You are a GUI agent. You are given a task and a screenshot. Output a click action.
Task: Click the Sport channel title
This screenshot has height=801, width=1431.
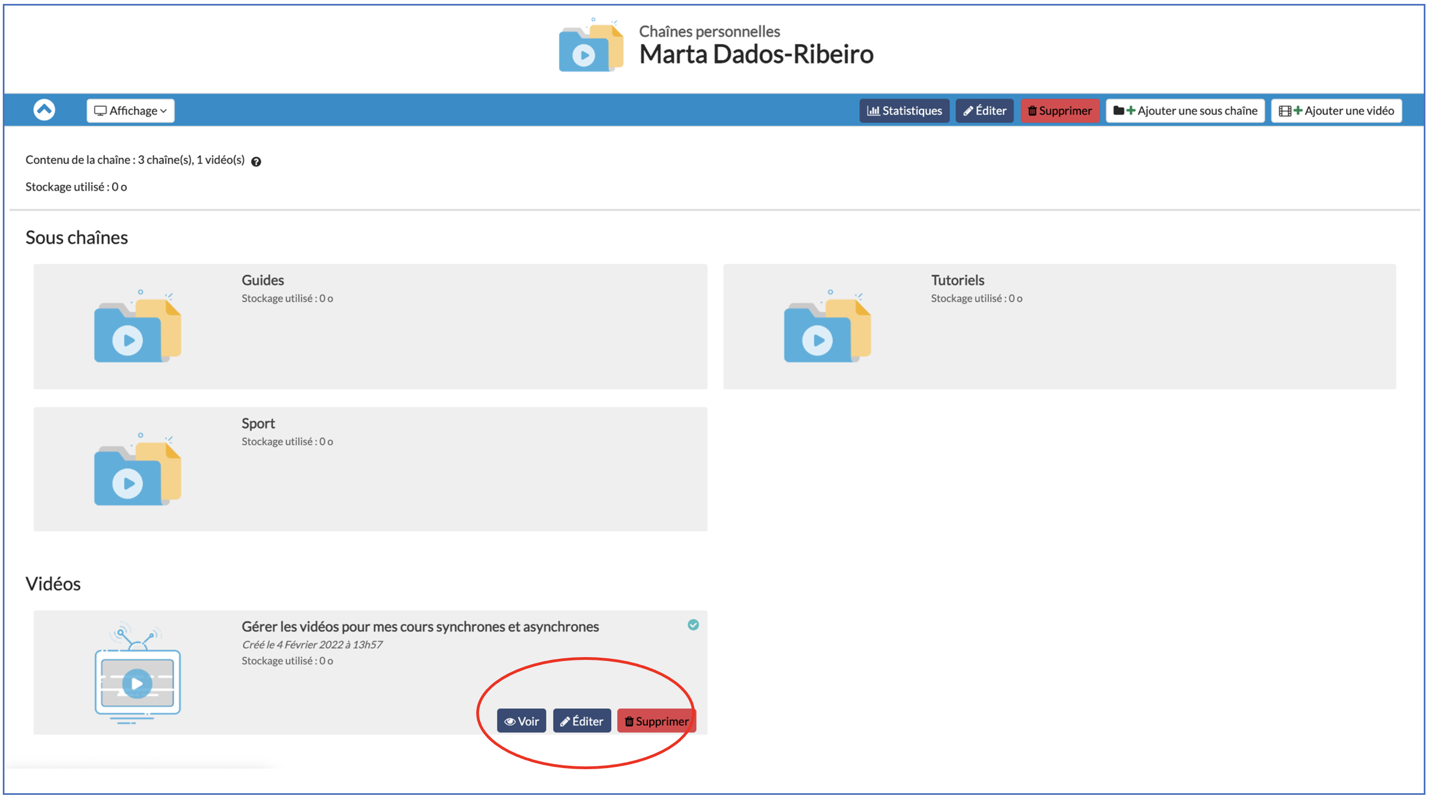(x=258, y=423)
